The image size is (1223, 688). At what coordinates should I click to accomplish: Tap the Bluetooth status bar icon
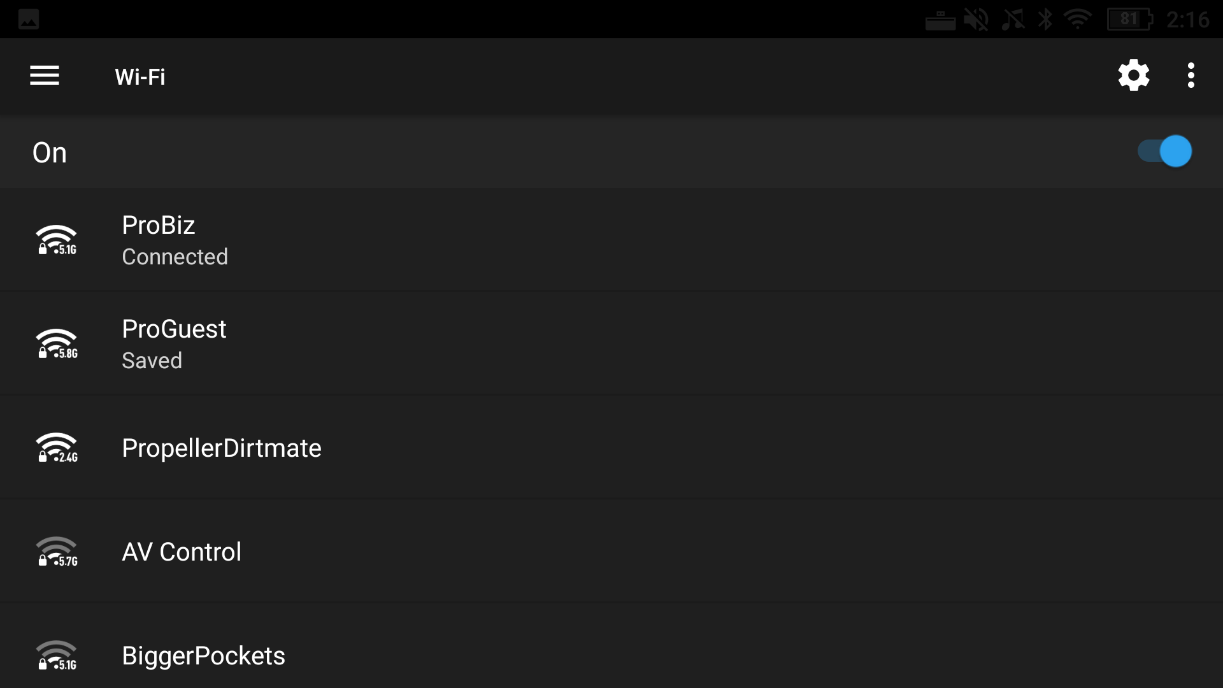tap(1045, 19)
